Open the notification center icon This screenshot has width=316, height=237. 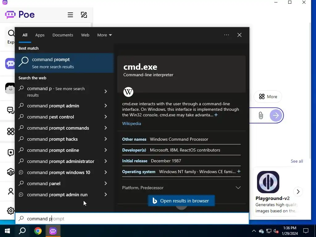(x=306, y=231)
